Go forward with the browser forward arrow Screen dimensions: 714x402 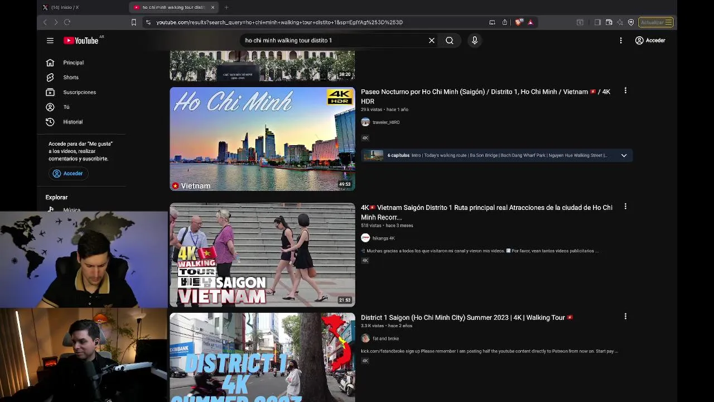tap(56, 22)
